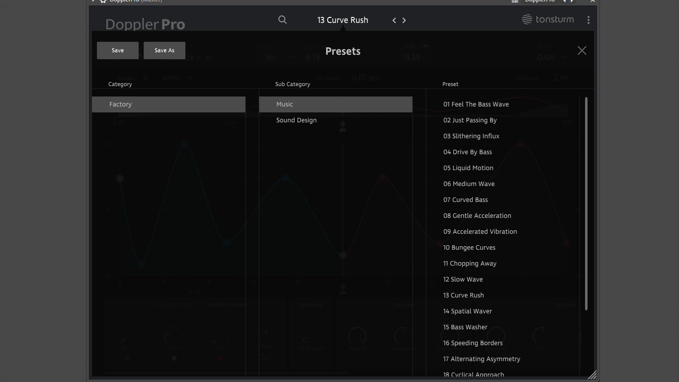Load preset 12 Slow Wave
Image resolution: width=679 pixels, height=382 pixels.
[x=463, y=280]
